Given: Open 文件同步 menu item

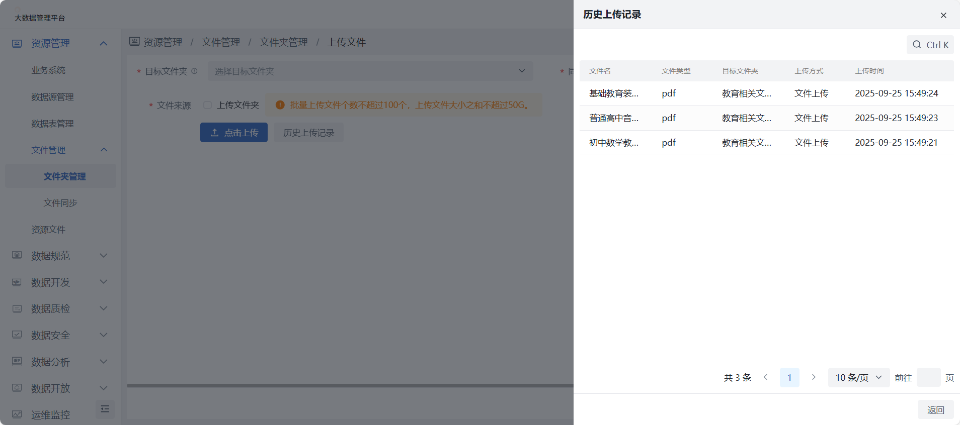Looking at the screenshot, I should coord(60,203).
